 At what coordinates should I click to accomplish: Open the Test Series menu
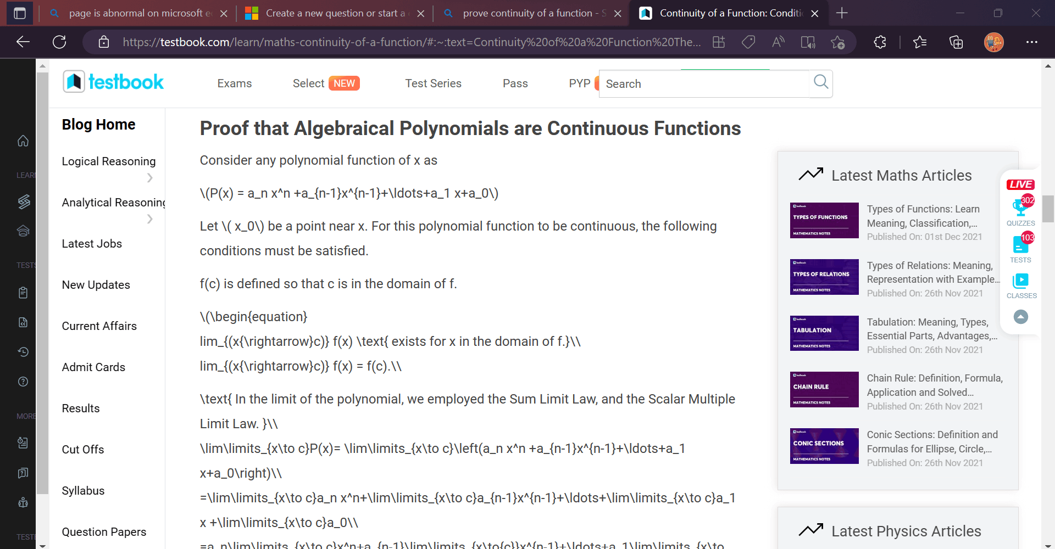pyautogui.click(x=433, y=83)
